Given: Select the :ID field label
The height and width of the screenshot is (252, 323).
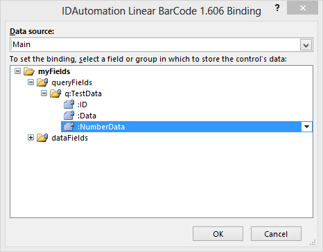Looking at the screenshot, I should (x=82, y=105).
